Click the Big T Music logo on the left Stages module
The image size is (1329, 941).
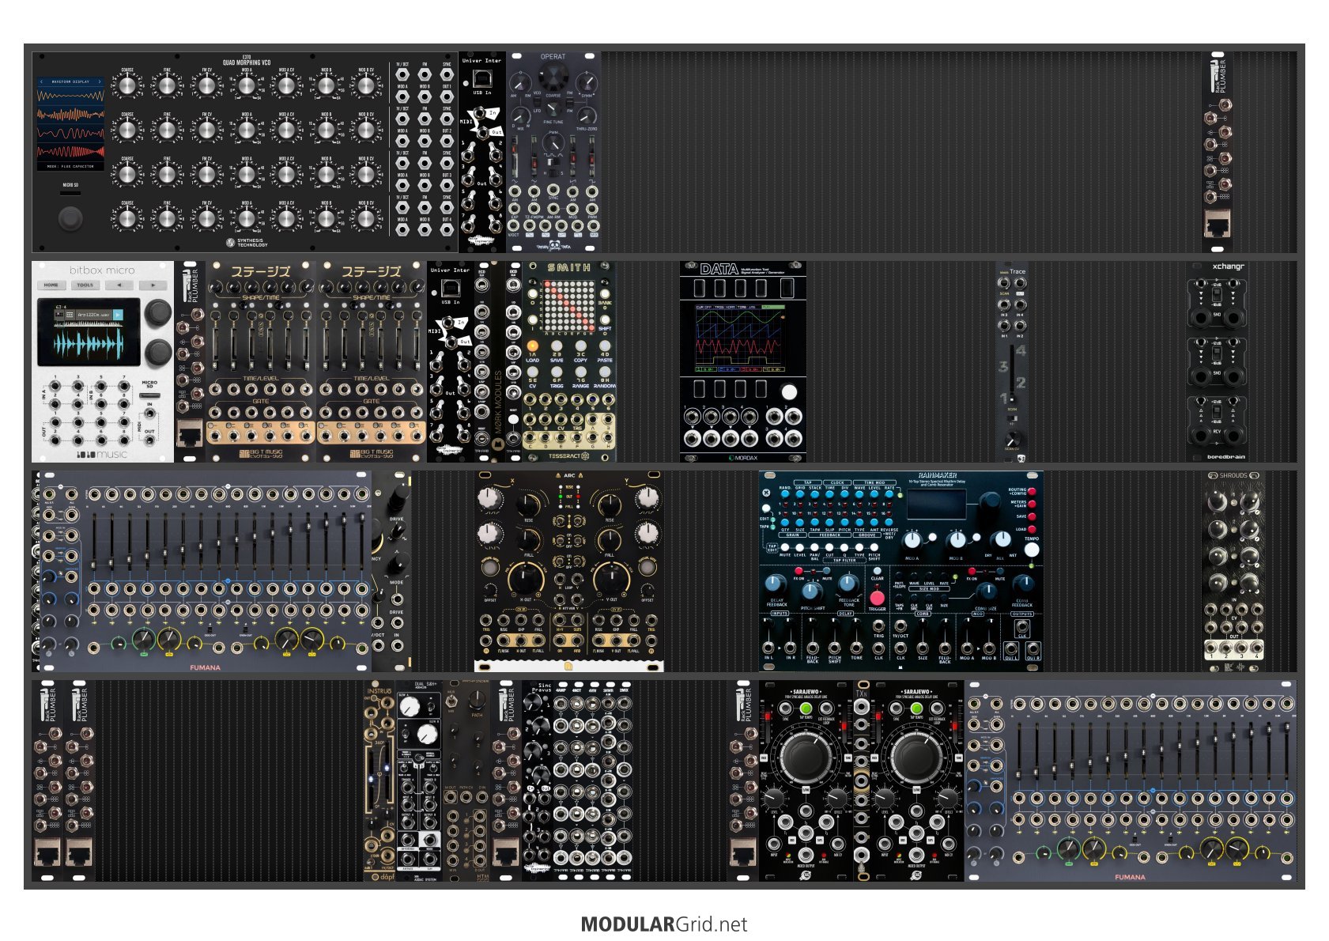pos(261,454)
